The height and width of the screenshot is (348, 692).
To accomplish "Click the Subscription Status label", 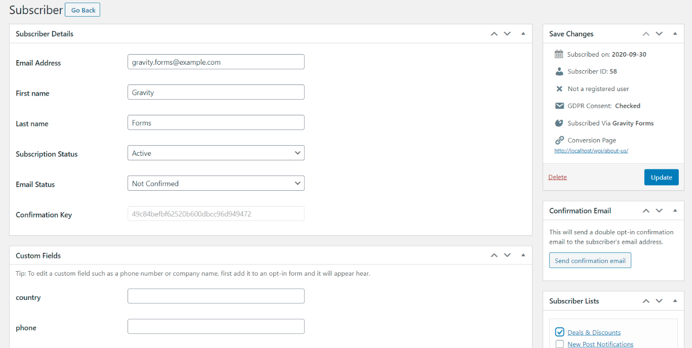I will pos(47,154).
